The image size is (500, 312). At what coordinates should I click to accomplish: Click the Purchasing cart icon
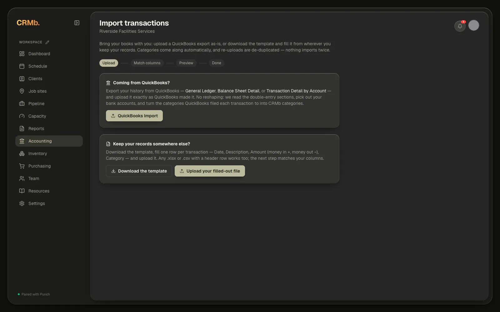click(22, 166)
